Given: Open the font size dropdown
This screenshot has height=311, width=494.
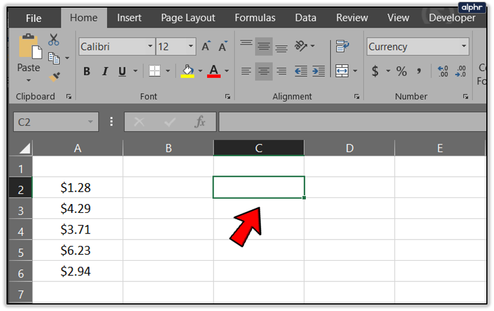Looking at the screenshot, I should (191, 47).
